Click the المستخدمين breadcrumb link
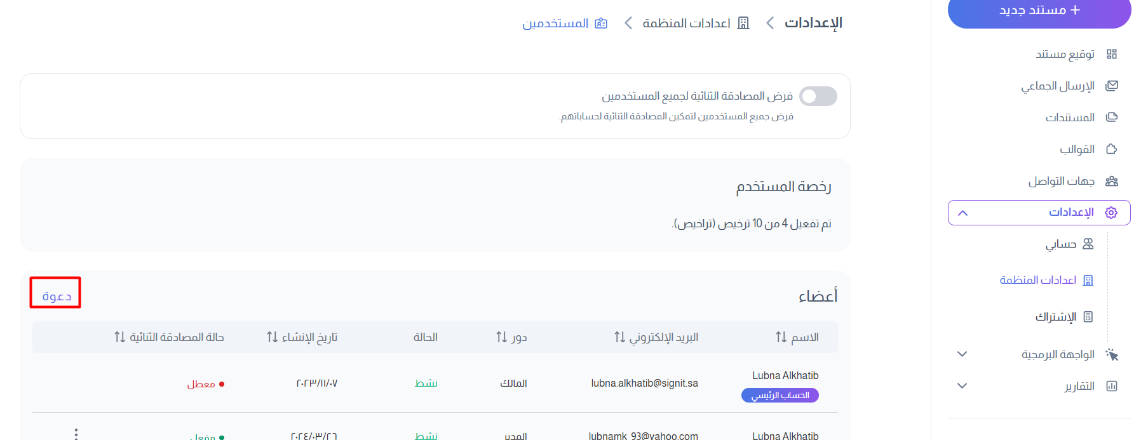 click(x=555, y=23)
